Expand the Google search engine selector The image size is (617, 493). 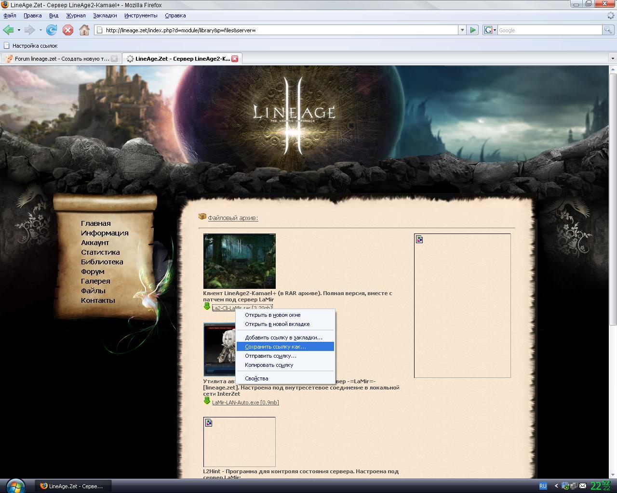490,30
